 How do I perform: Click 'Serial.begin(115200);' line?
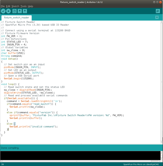click(19, 79)
